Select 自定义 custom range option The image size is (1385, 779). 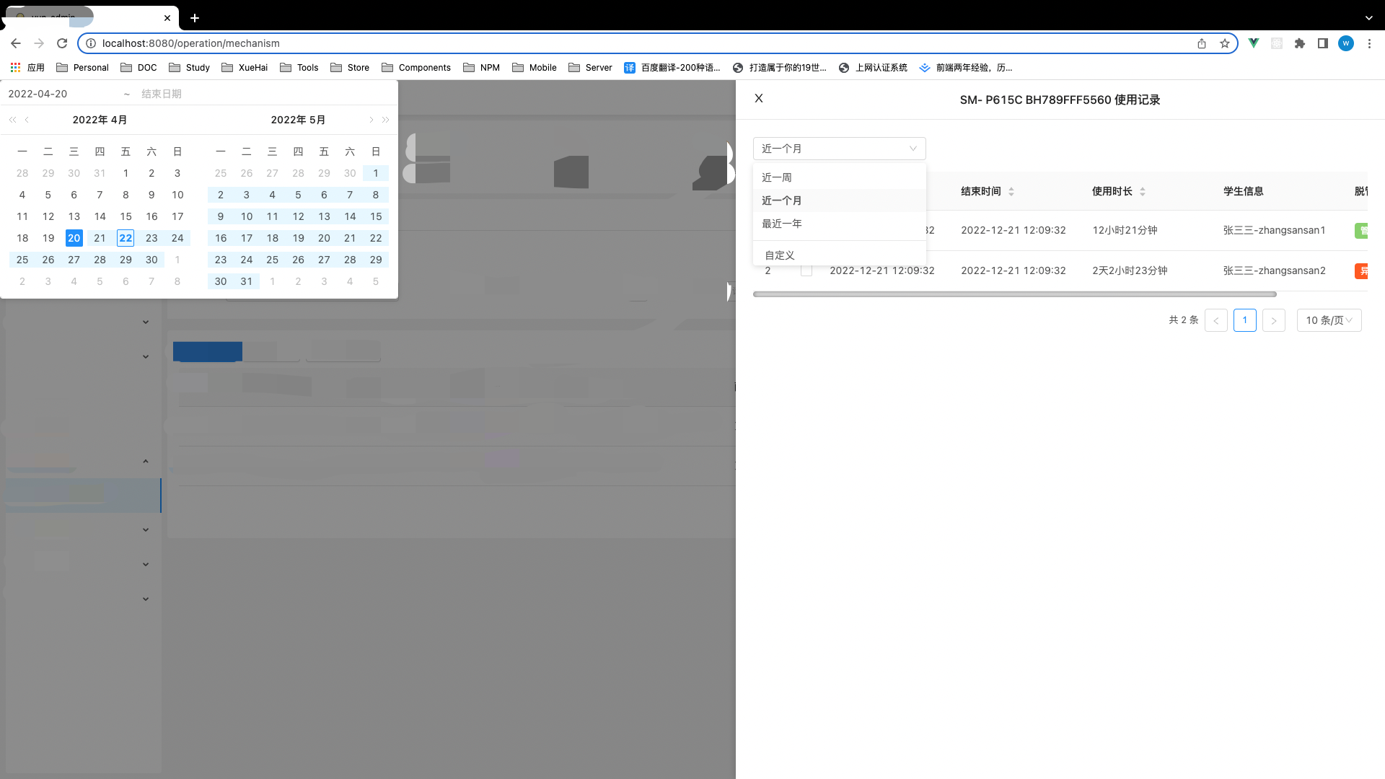(x=780, y=255)
